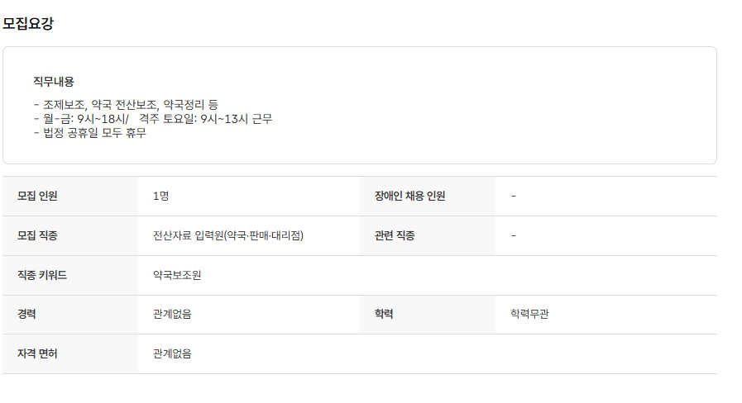Click the 장애인 채용 인원 label
This screenshot has width=742, height=403.
pos(409,196)
